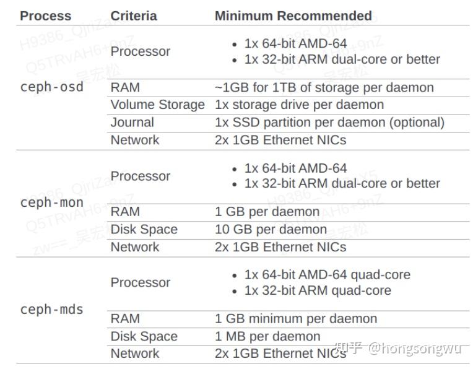The width and height of the screenshot is (473, 369).
Task: Click the 32-bit ARM quad-core bullet
Action: (x=318, y=290)
